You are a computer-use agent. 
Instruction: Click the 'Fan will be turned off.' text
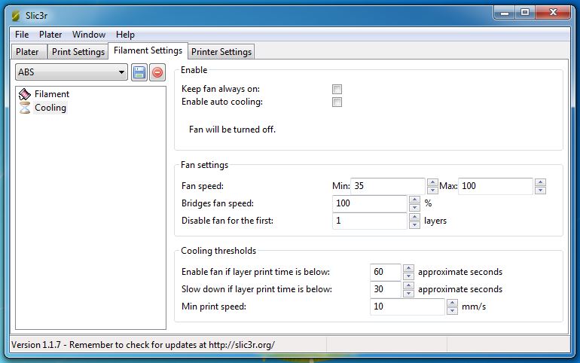click(232, 130)
